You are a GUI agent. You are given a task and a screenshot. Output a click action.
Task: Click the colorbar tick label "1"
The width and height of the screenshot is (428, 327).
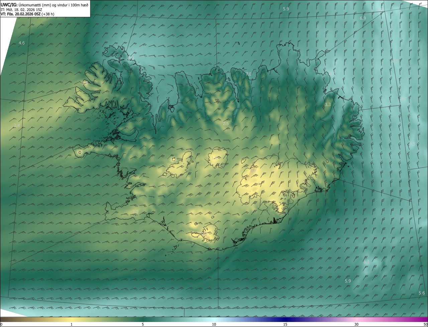[x=72, y=324]
